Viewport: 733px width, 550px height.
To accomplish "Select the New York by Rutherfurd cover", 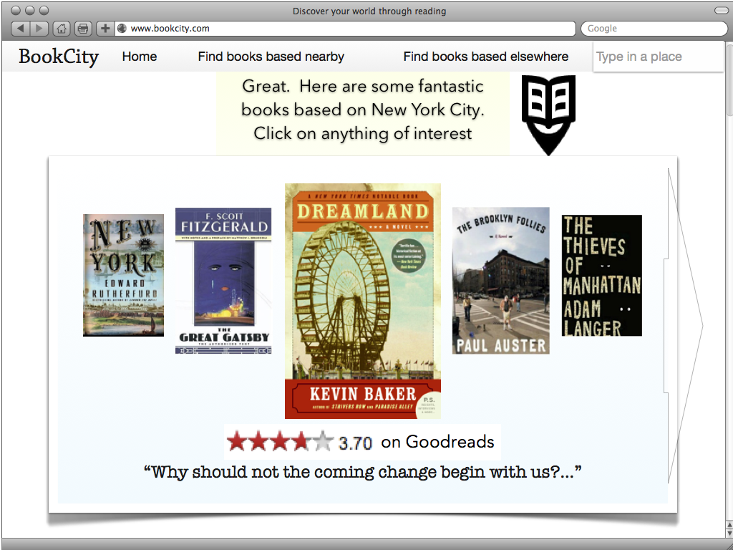I will [x=123, y=275].
